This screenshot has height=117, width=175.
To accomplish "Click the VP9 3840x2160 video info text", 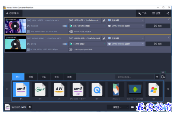I will pos(44,32).
